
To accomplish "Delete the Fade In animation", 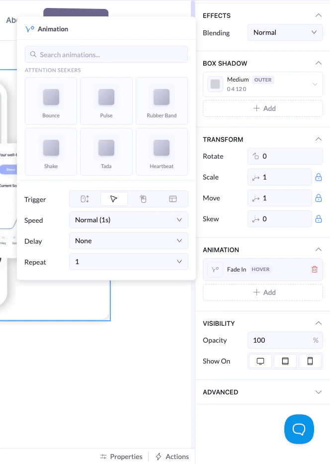I will click(x=315, y=269).
